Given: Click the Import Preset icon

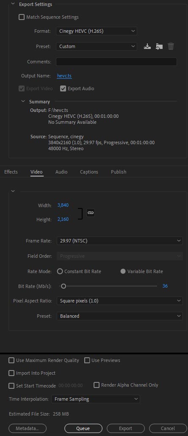Looking at the screenshot, I should tap(159, 46).
